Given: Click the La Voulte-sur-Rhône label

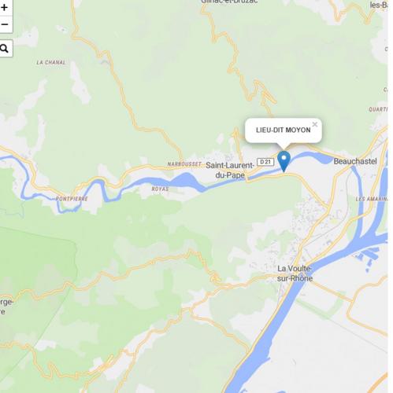Looking at the screenshot, I should (x=295, y=274).
